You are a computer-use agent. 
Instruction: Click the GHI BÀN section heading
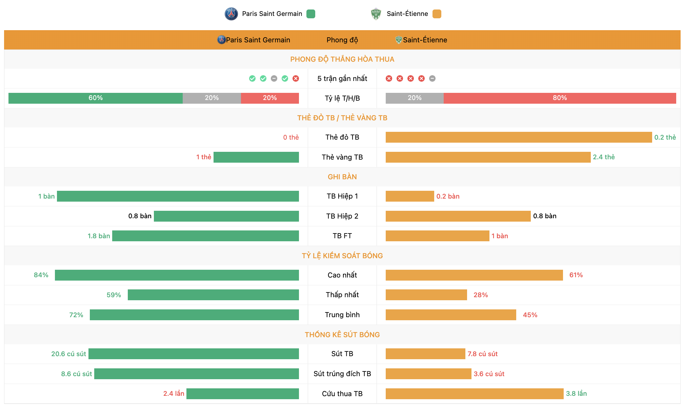coord(342,177)
